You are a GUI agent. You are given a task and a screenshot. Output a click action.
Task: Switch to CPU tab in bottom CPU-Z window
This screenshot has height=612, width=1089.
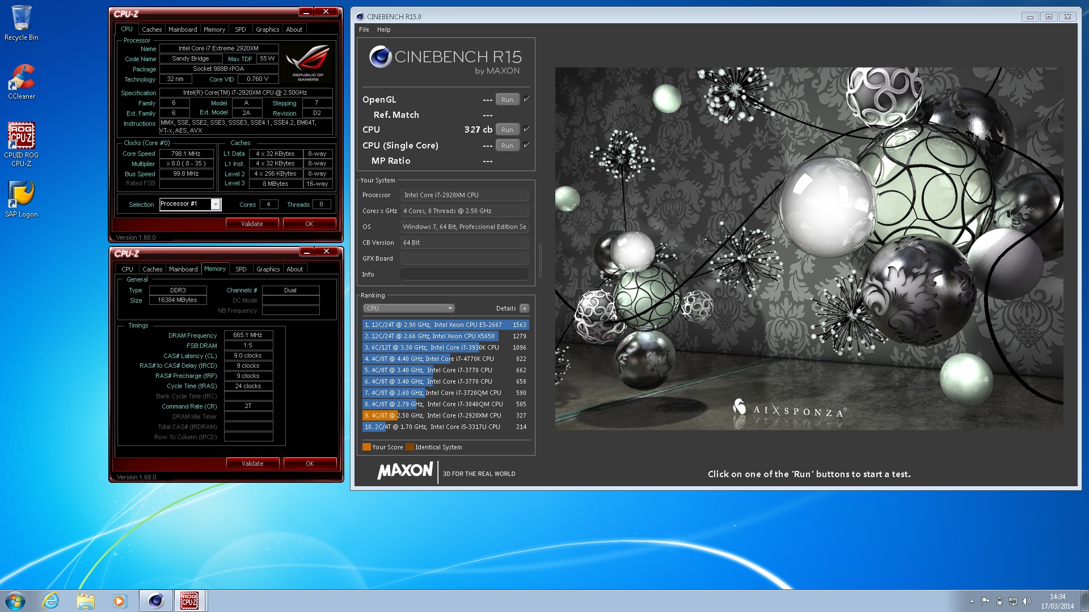(x=128, y=269)
